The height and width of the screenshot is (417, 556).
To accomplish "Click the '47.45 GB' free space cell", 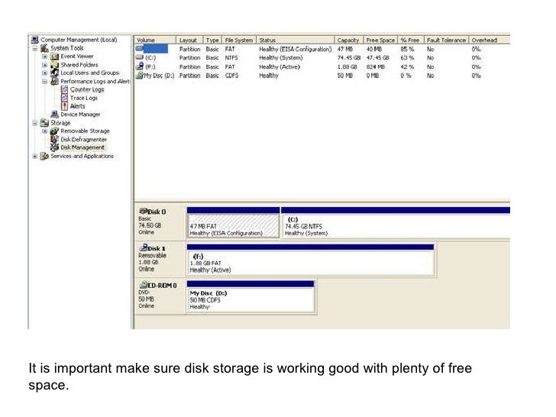I will pos(377,57).
